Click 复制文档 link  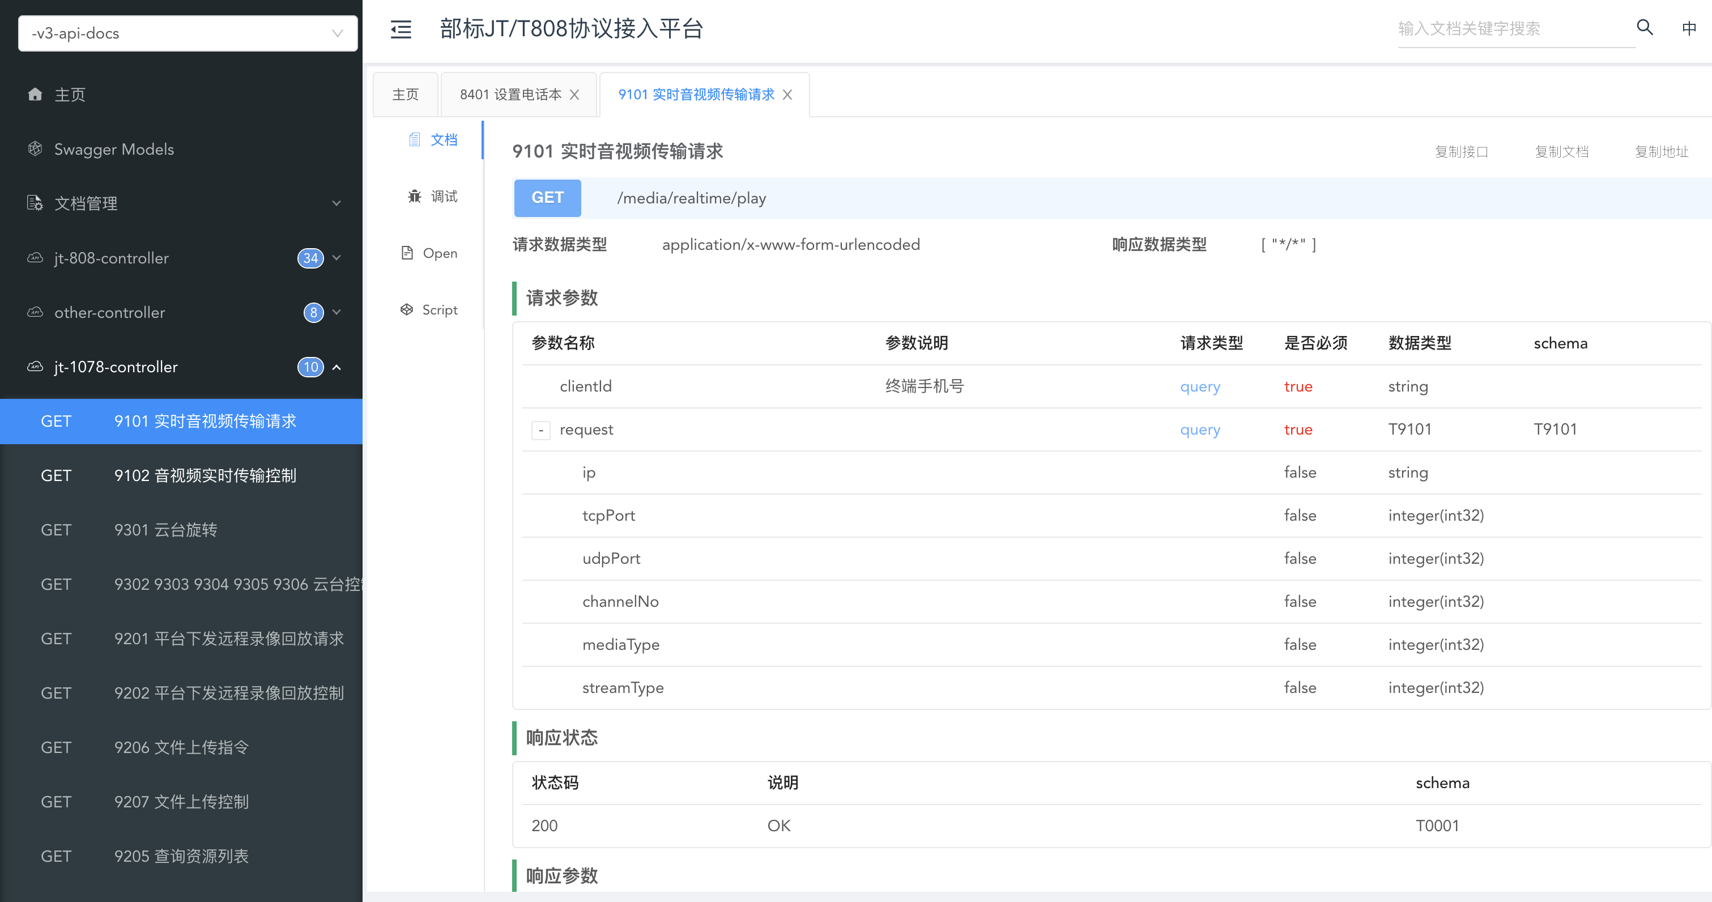(1562, 151)
